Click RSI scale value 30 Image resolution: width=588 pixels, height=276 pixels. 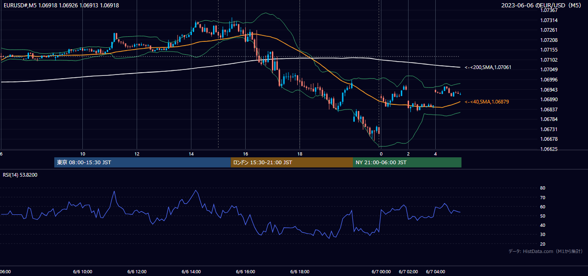point(542,235)
